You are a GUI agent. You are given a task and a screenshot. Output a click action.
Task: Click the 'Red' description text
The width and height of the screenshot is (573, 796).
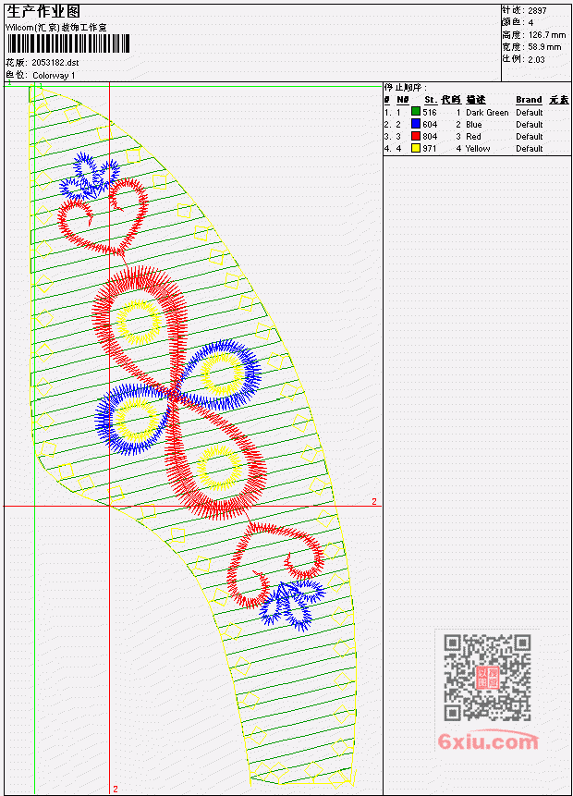coord(473,136)
